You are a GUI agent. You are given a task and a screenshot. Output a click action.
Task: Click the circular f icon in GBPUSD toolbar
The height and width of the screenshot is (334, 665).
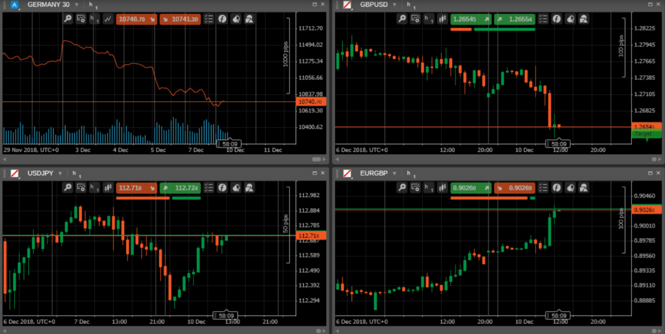pyautogui.click(x=556, y=19)
